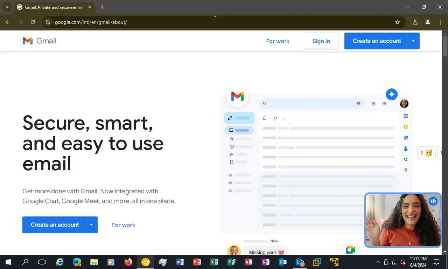Screen dimensions: 448x269
Task: View site information icon in address bar
Action: tap(48, 22)
